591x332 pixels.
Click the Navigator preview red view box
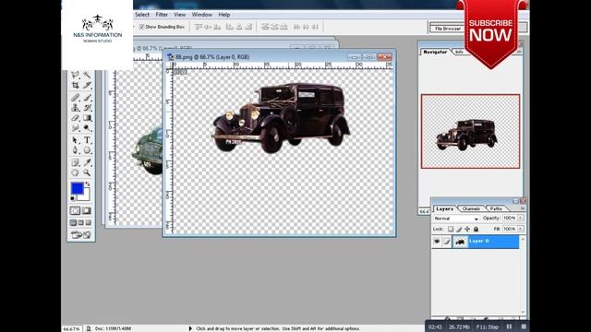pos(470,131)
